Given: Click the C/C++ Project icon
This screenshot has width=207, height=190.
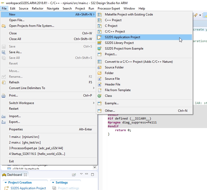Looking at the screenshot, I should pos(100,31).
